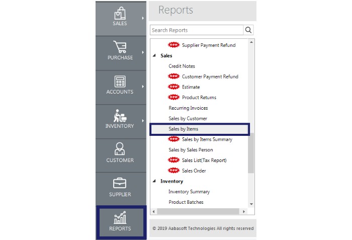Open the Purchase cart icon
The height and width of the screenshot is (240, 352).
pyautogui.click(x=120, y=47)
